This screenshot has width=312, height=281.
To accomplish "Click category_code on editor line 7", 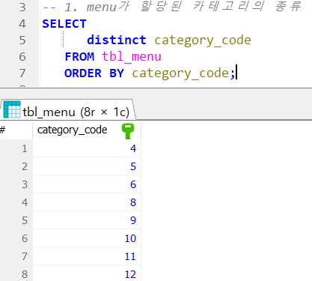I will [180, 73].
